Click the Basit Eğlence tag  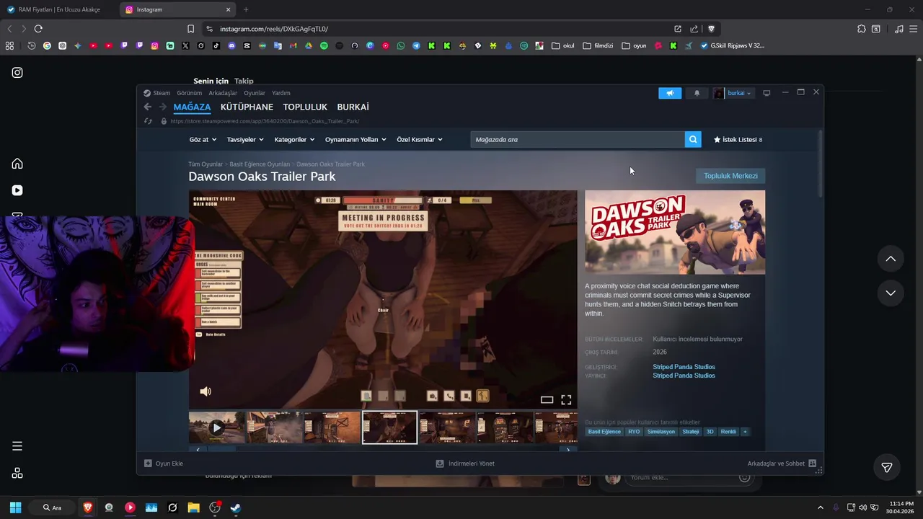tap(604, 432)
